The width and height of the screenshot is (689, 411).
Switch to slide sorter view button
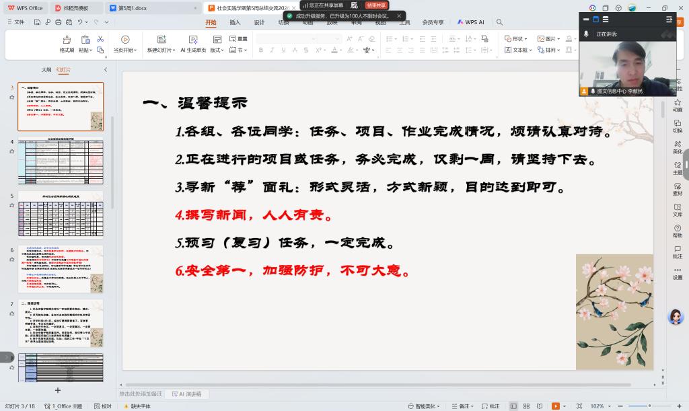tap(526, 406)
